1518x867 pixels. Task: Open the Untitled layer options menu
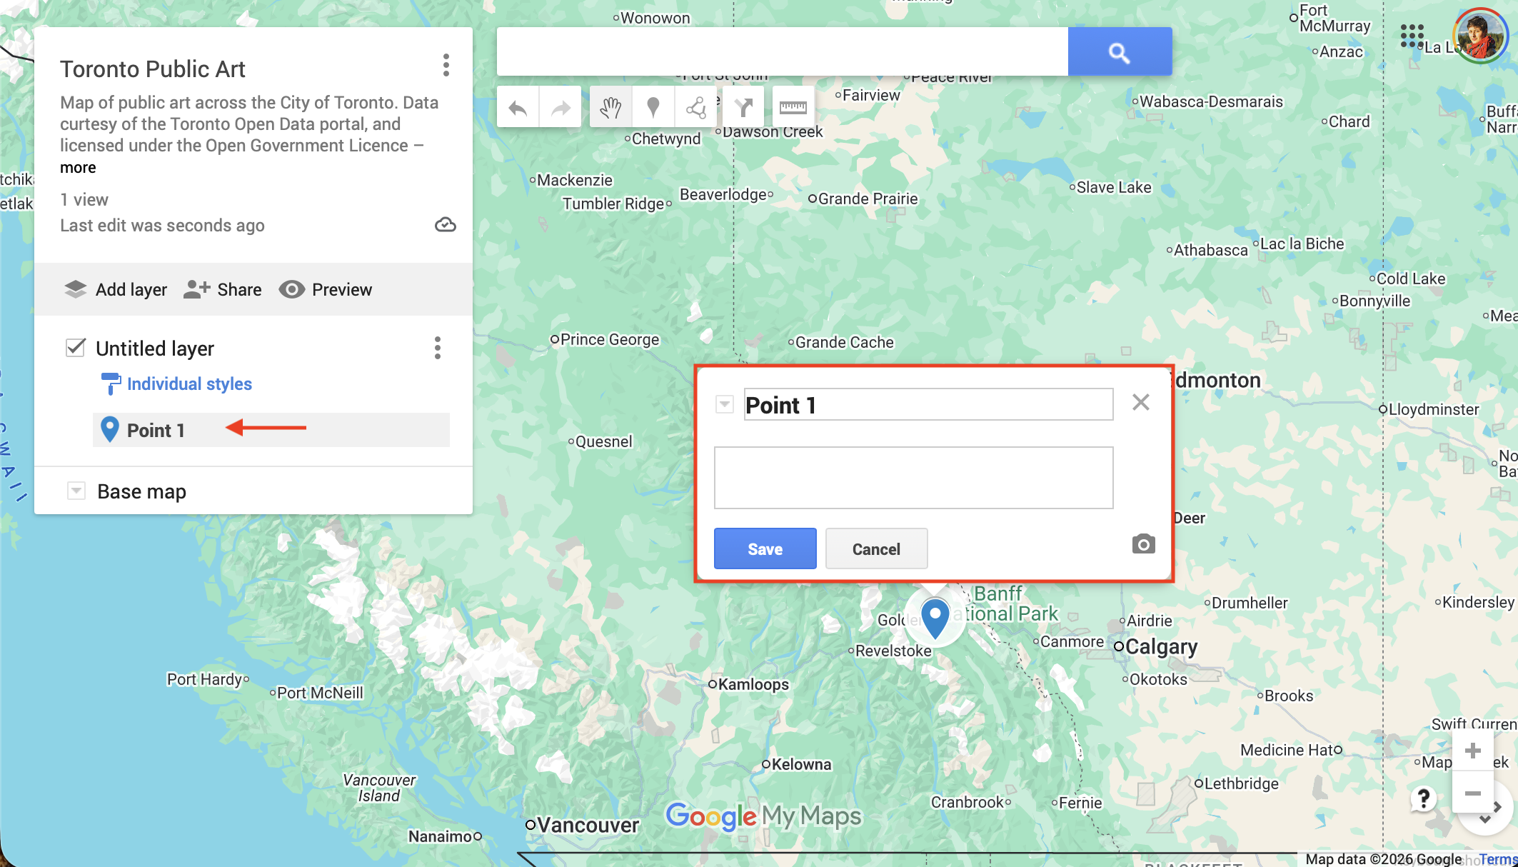(x=438, y=348)
